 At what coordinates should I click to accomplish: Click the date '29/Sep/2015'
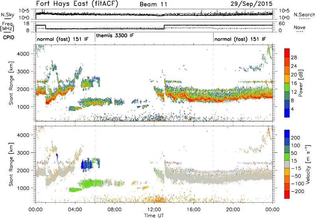pos(251,4)
